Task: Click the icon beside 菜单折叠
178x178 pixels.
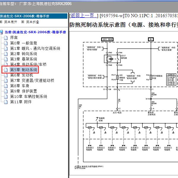Action: click(x=23, y=22)
